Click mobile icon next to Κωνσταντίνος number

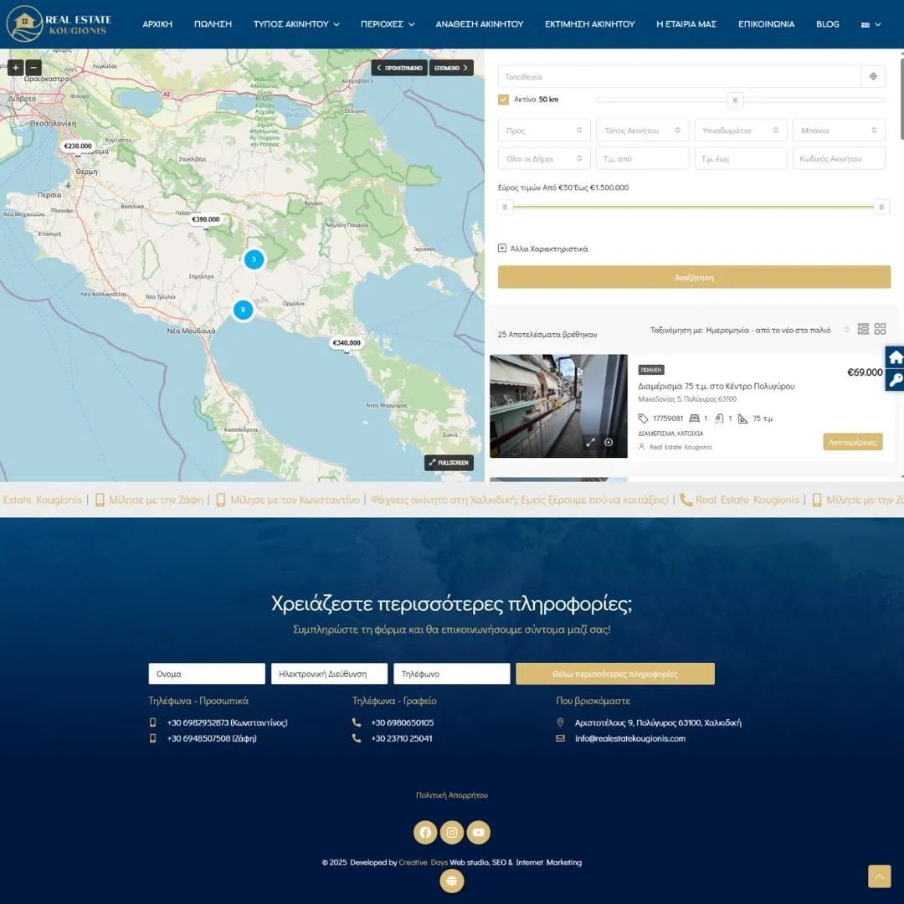coord(153,722)
